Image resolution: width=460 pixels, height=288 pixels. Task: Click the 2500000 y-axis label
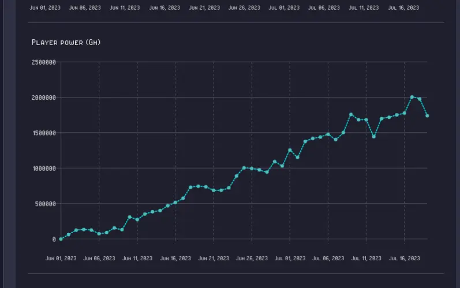(44, 62)
